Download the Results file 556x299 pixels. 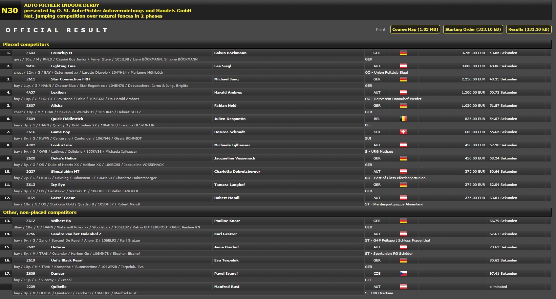click(529, 29)
